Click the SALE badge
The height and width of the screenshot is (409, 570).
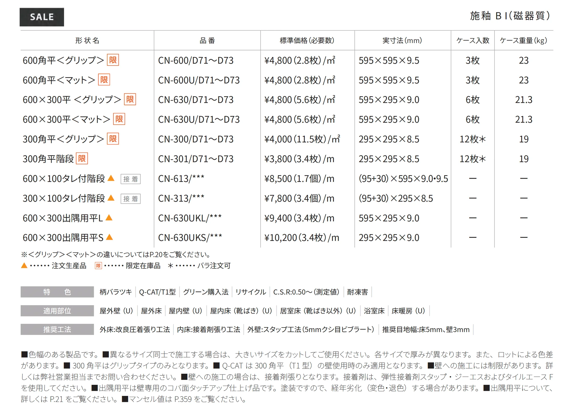pos(42,17)
